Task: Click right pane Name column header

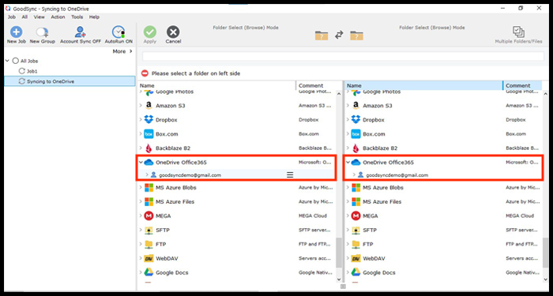Action: [x=423, y=85]
